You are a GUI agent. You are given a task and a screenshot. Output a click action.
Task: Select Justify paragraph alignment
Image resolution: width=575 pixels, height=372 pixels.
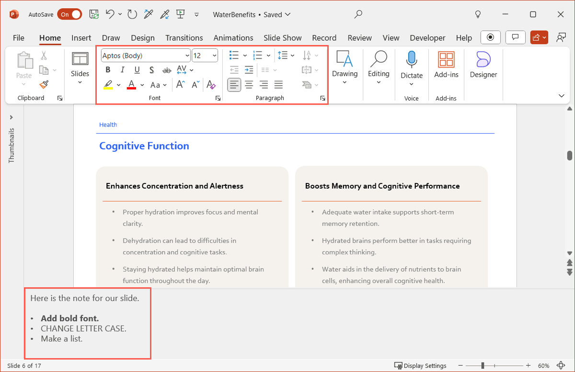click(x=278, y=85)
